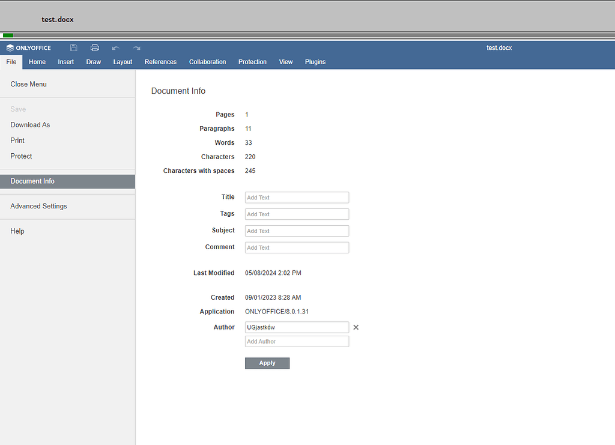Click the Title text field
Image resolution: width=615 pixels, height=445 pixels.
pyautogui.click(x=297, y=198)
